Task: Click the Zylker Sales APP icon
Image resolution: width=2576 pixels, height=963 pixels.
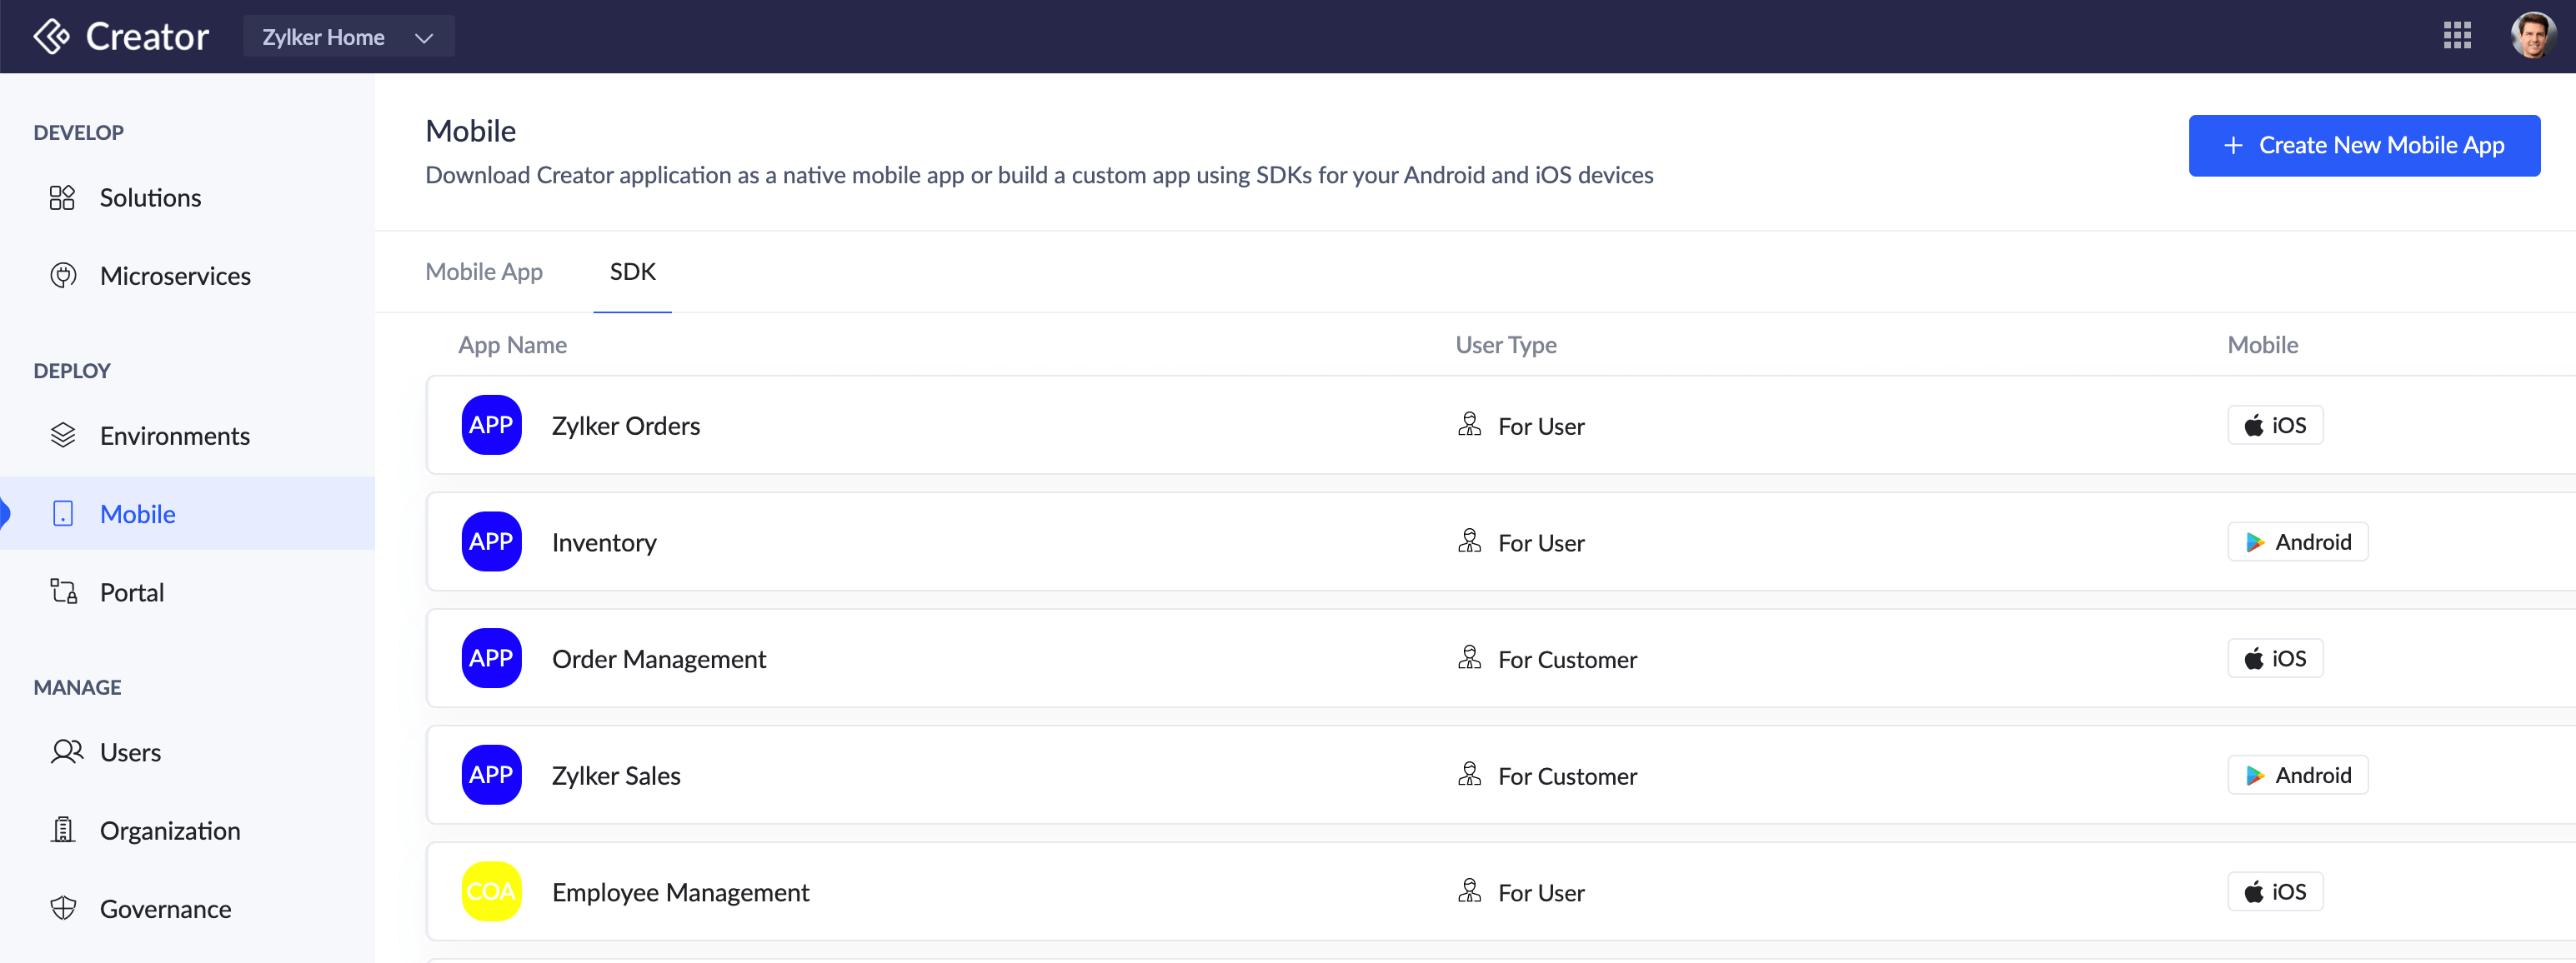Action: click(x=491, y=774)
